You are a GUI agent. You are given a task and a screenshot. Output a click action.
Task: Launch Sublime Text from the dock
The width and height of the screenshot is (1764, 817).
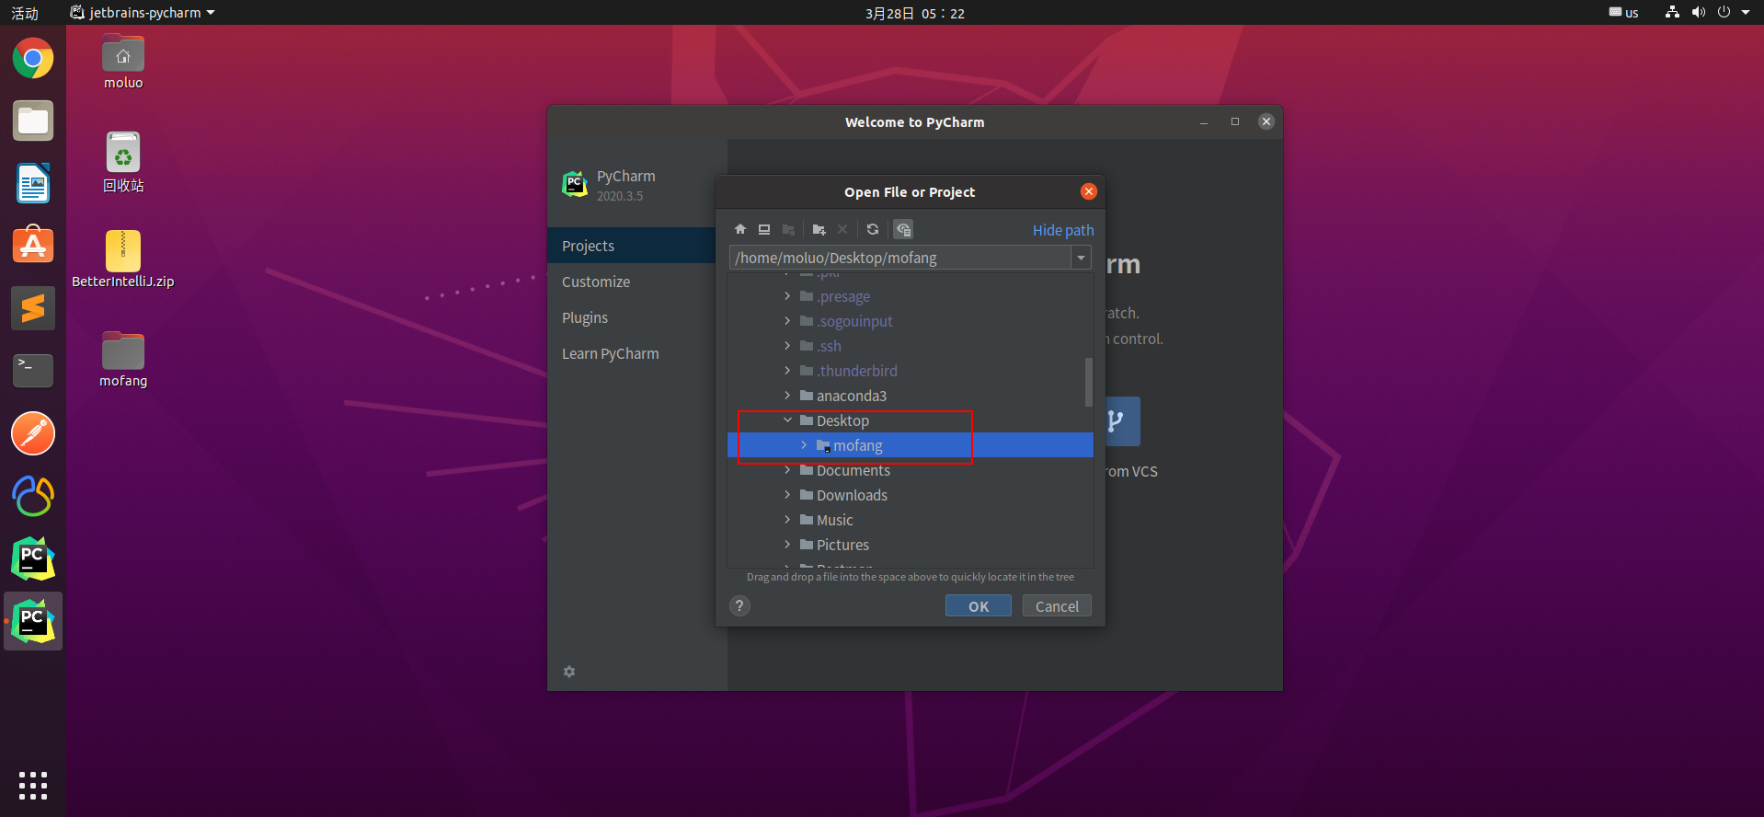pos(33,308)
